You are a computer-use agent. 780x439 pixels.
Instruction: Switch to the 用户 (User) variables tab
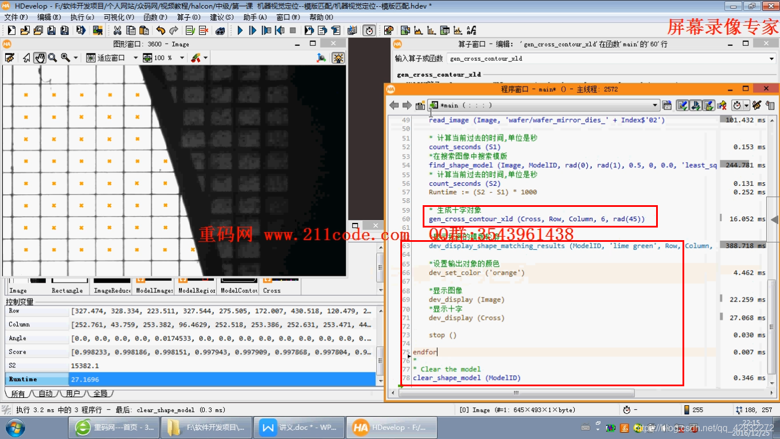[73, 394]
